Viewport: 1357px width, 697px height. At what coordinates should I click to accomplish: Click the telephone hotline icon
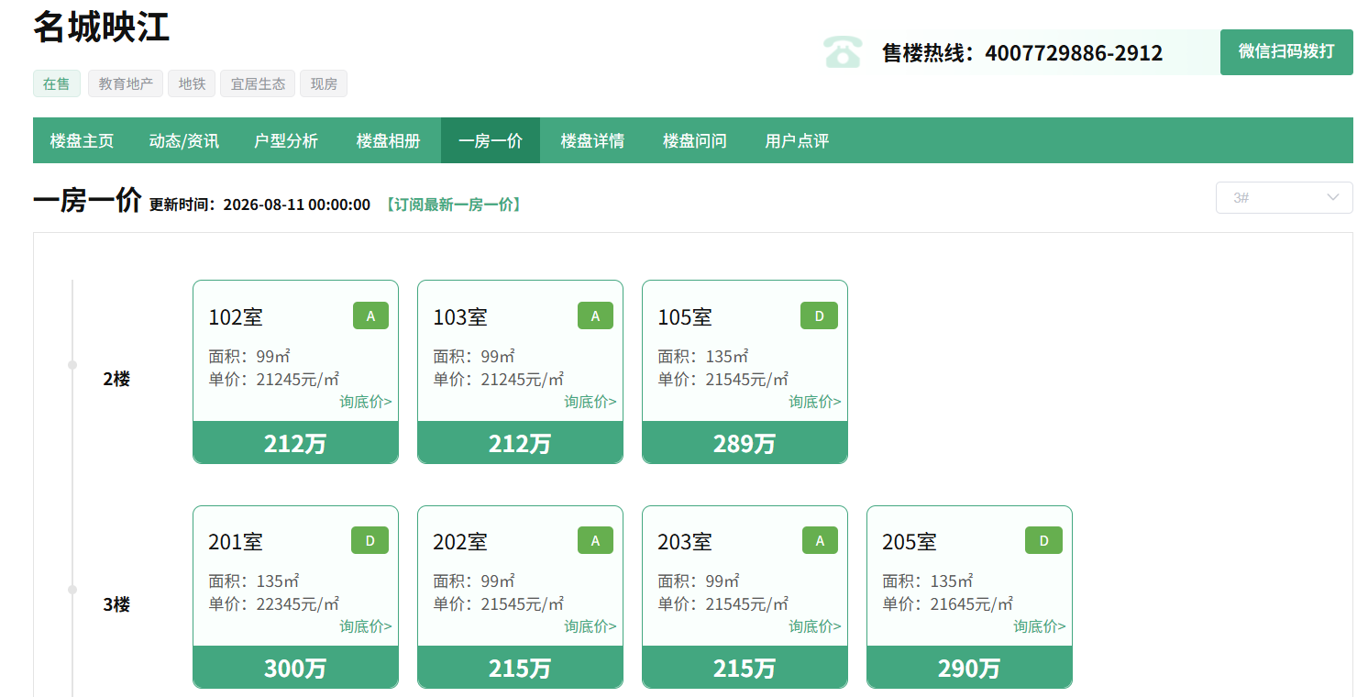tap(842, 51)
